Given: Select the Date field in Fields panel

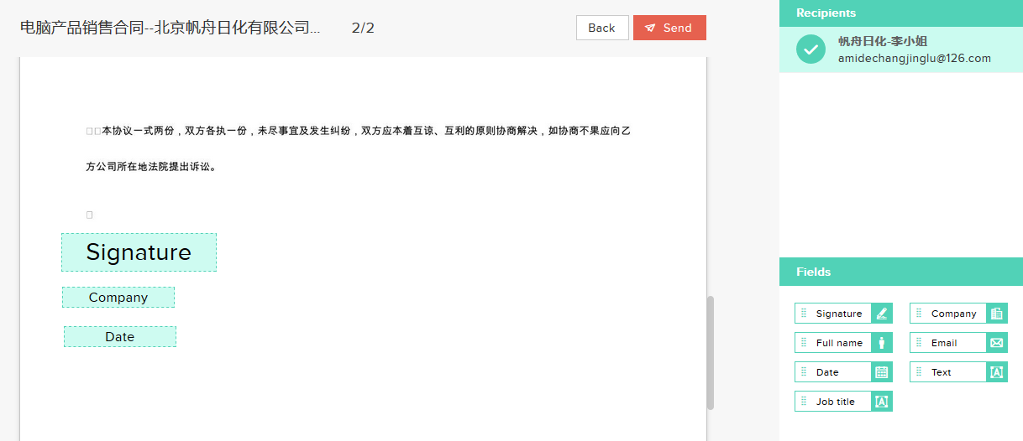Looking at the screenshot, I should (843, 372).
